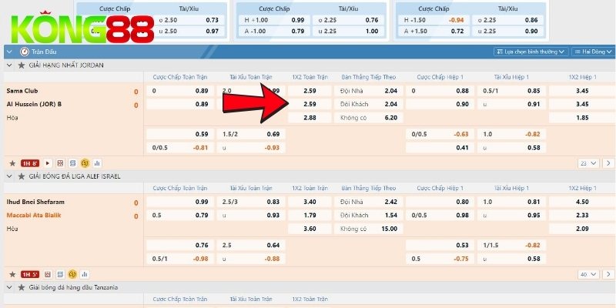The image size is (616, 308).
Task: Select Đội Nhà next goal odds 2.04
Action: pyautogui.click(x=390, y=91)
